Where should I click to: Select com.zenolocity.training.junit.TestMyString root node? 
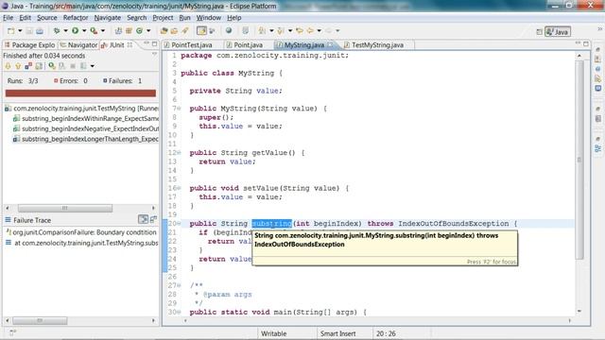pyautogui.click(x=81, y=109)
